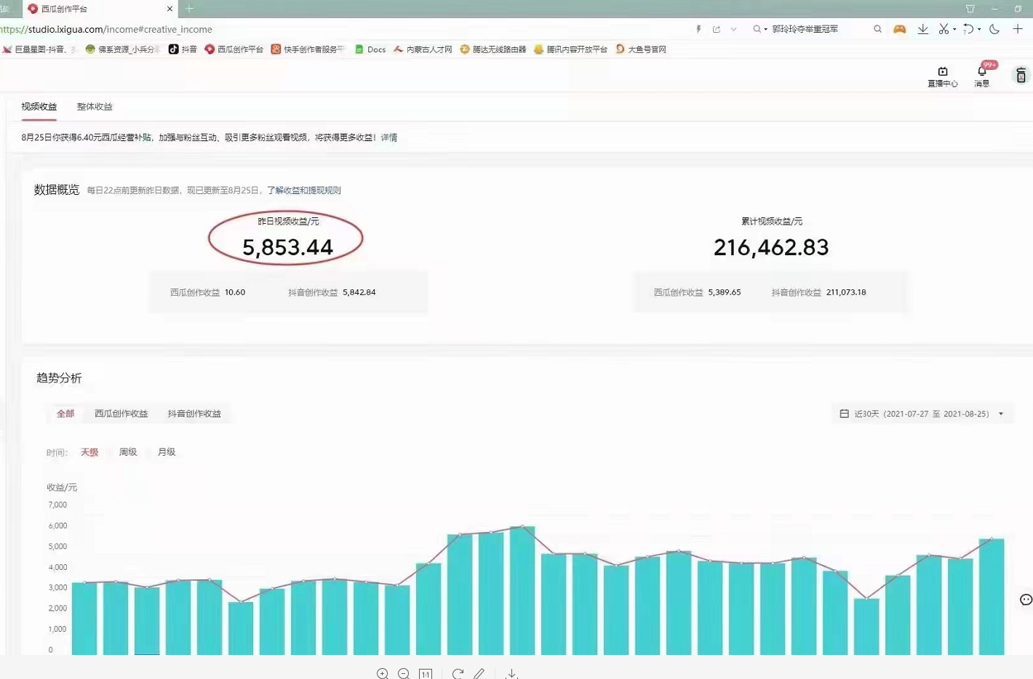
Task: Click the browser download arrow icon
Action: (x=922, y=29)
